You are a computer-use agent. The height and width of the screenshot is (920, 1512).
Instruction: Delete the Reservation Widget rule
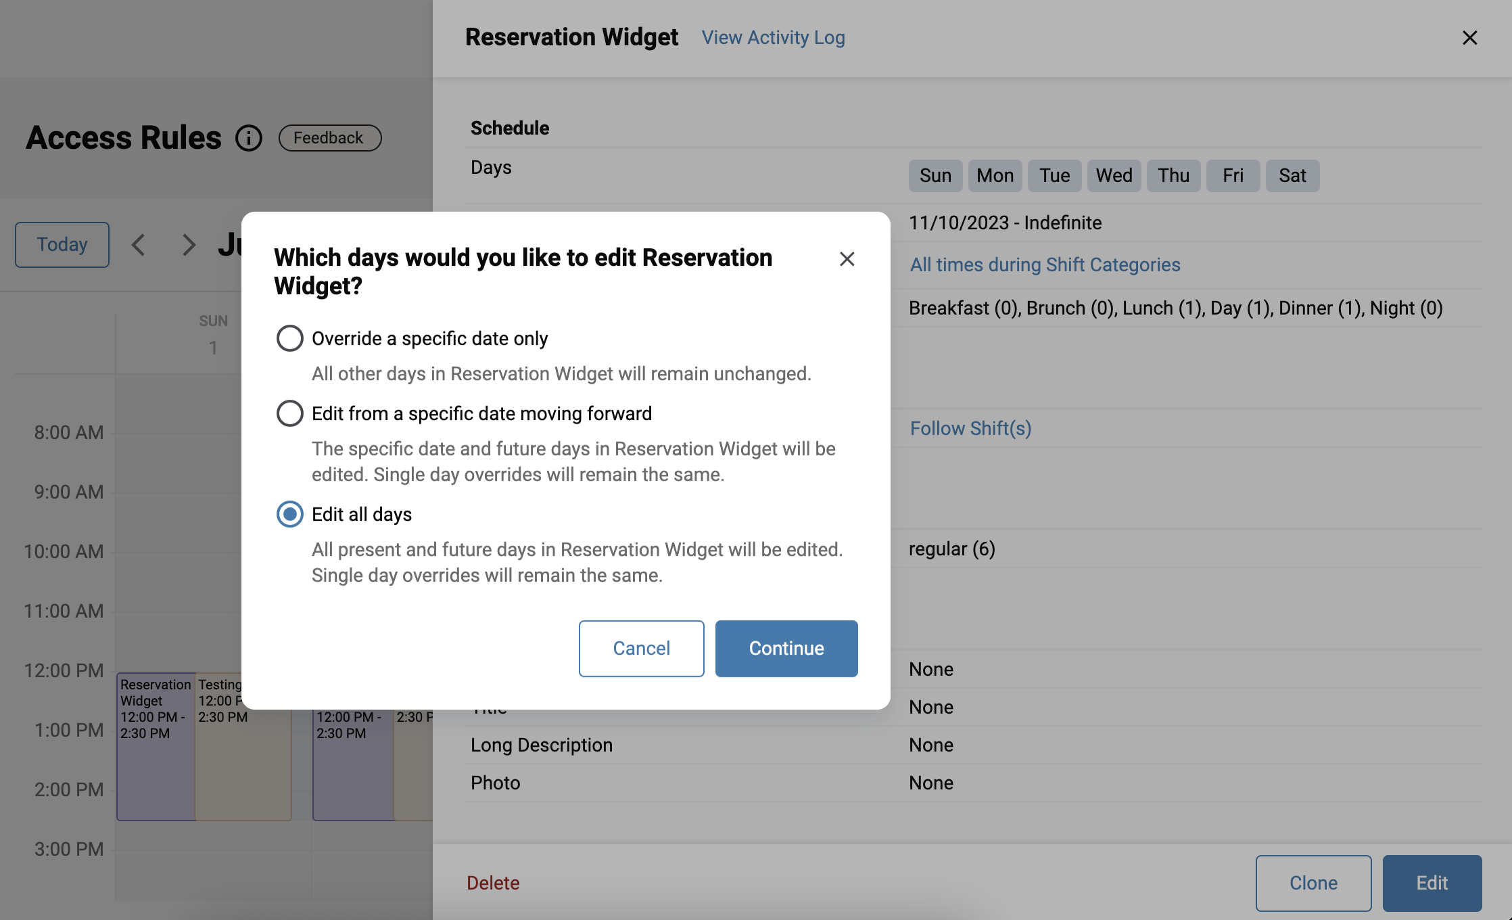(493, 883)
